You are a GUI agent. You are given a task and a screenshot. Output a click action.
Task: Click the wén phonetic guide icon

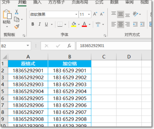pos(98,24)
